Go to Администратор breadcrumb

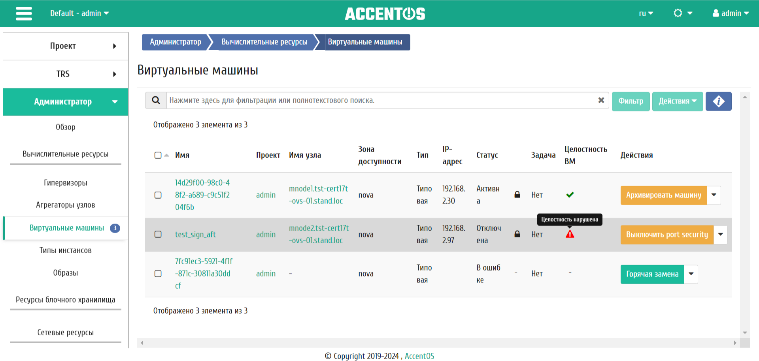[175, 42]
